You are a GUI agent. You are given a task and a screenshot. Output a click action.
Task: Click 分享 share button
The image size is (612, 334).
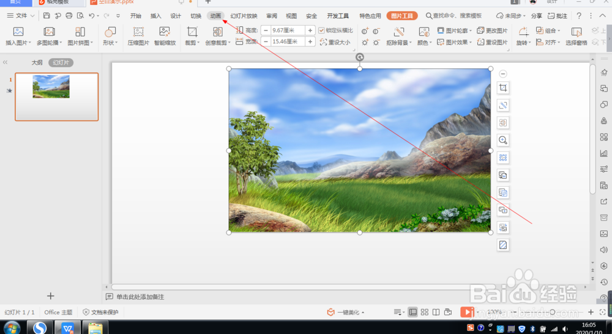(537, 16)
